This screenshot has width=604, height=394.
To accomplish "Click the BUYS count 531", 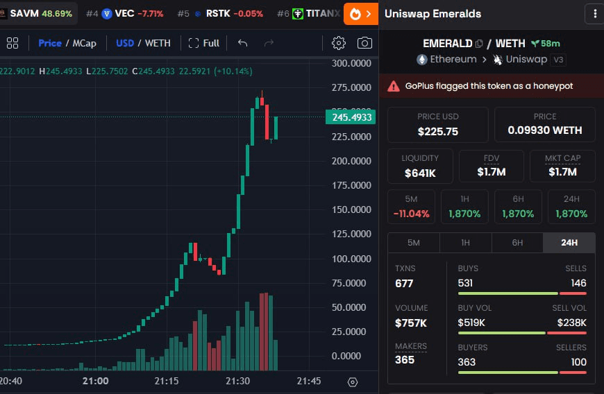I will (465, 283).
